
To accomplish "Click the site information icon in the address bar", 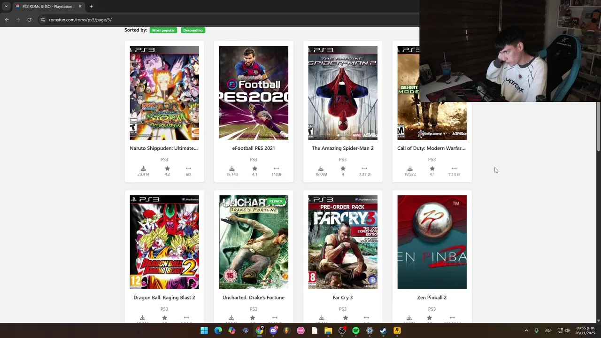I will pos(43,20).
